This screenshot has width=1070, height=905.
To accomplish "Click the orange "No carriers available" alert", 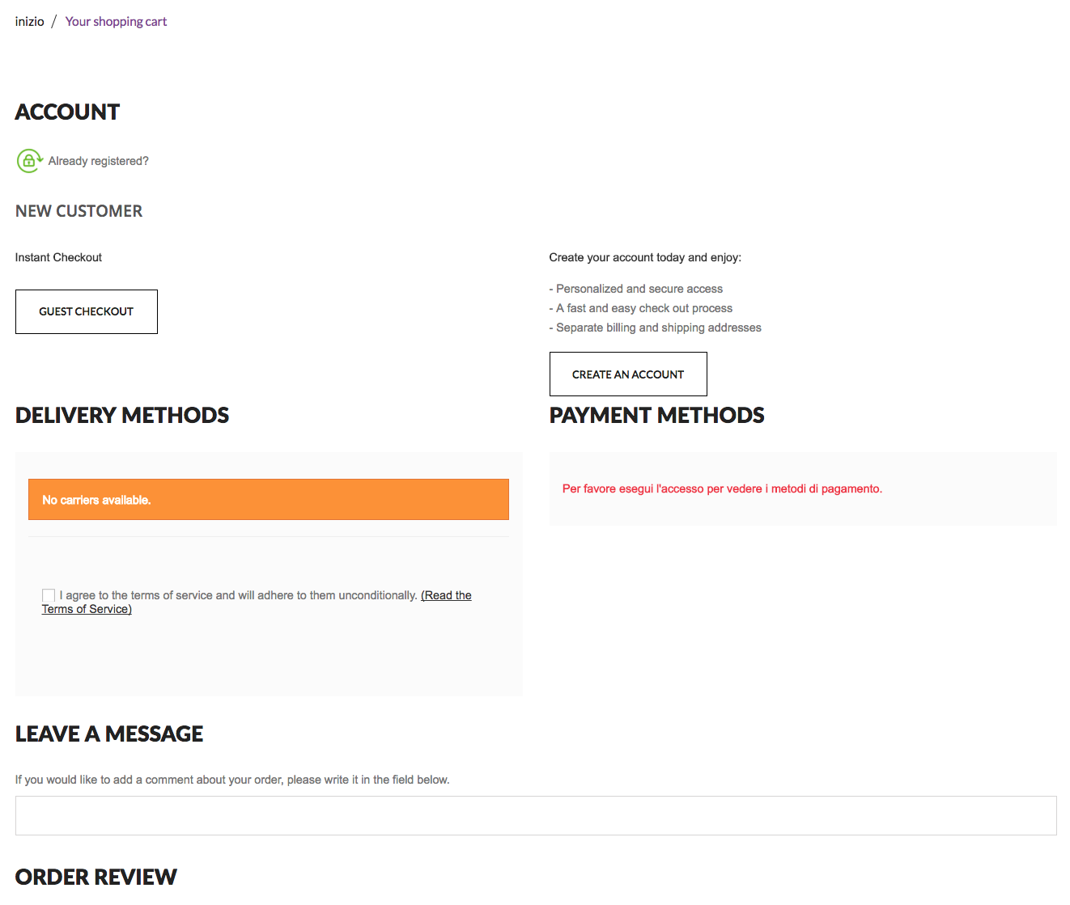I will [x=268, y=500].
